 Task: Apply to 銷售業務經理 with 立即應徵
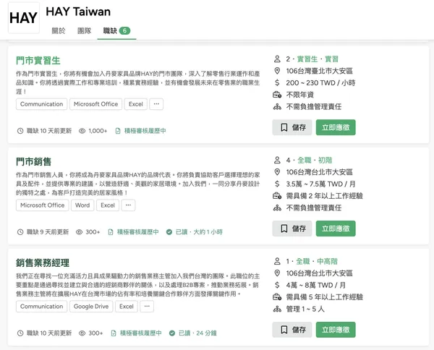(336, 330)
